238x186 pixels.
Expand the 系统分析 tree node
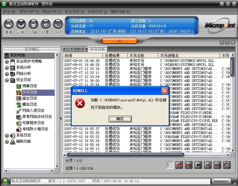[x=7, y=68]
